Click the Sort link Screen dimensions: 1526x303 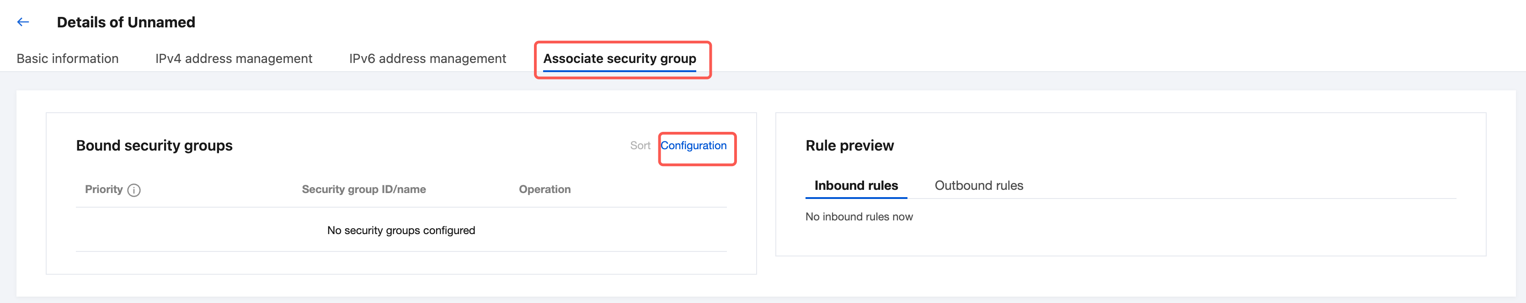640,146
